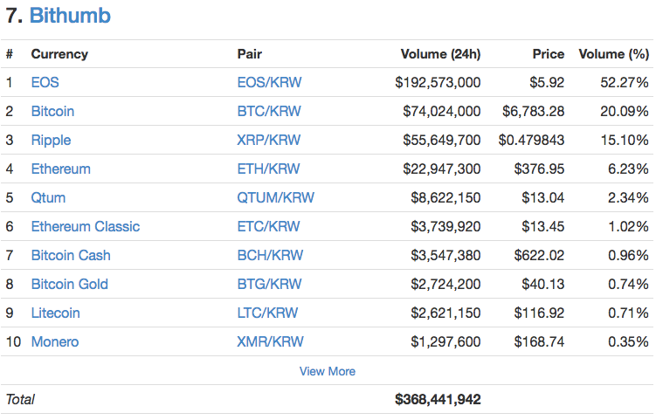Select the $1,297,600 volume cell
The width and height of the screenshot is (663, 420).
point(445,341)
